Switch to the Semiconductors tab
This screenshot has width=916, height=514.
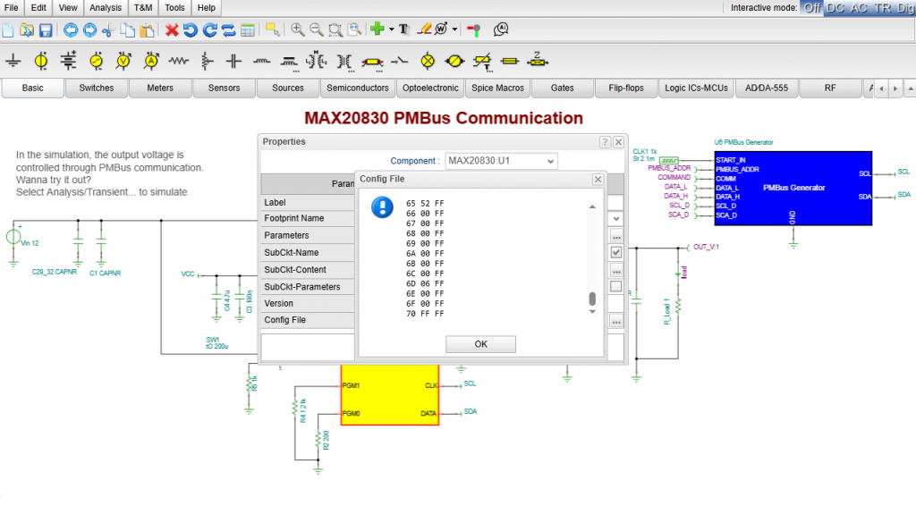click(x=357, y=88)
